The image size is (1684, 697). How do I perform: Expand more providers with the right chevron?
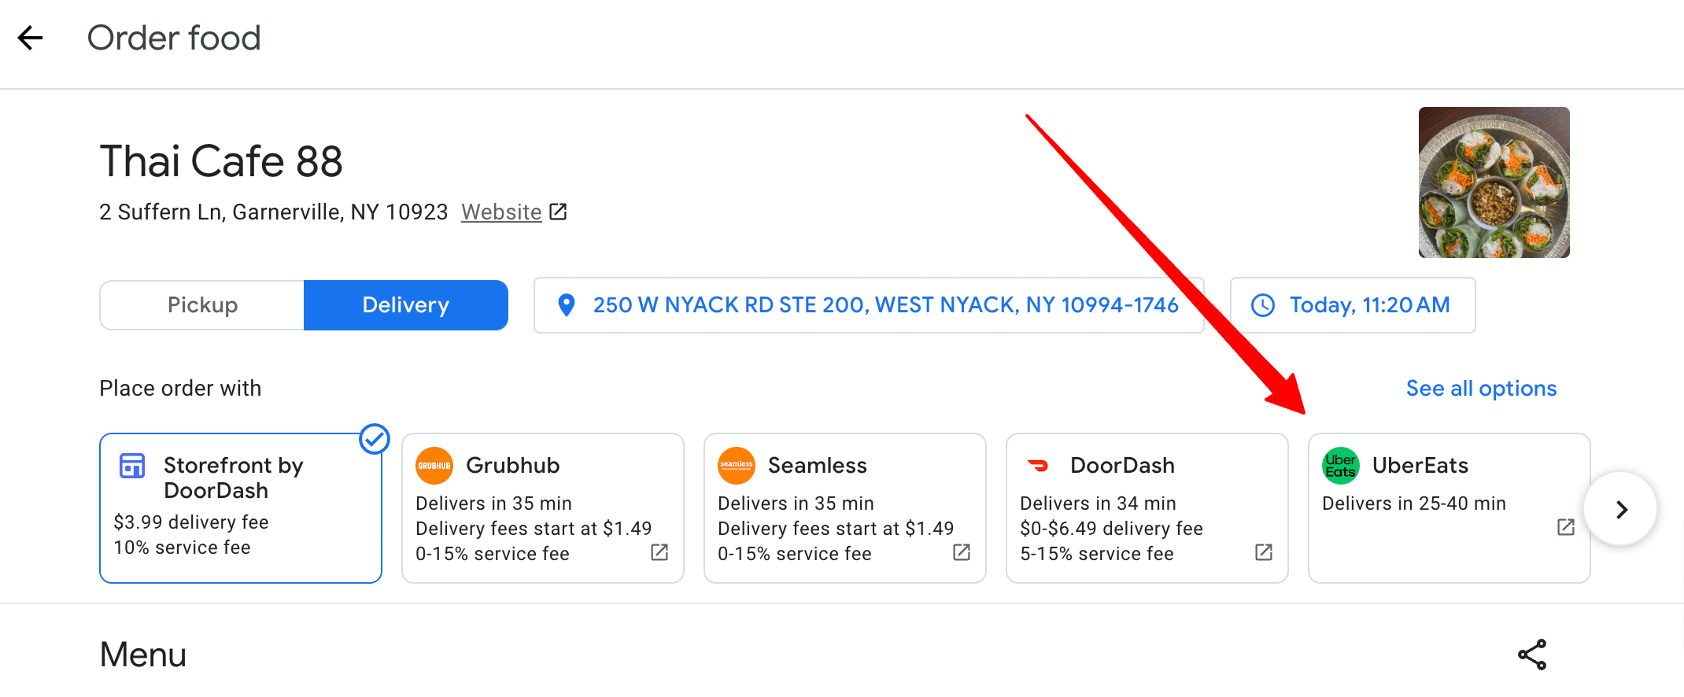click(1620, 508)
